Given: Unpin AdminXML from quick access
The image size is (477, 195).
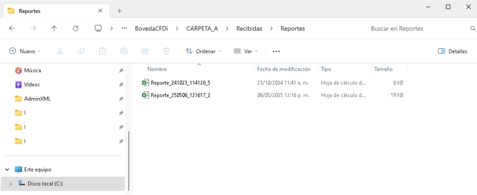Looking at the screenshot, I should point(121,99).
